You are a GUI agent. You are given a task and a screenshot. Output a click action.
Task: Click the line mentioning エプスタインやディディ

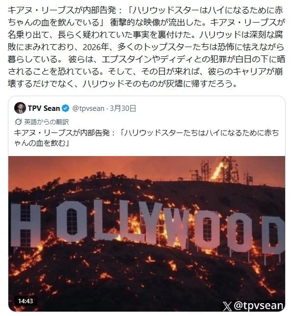[x=146, y=59]
